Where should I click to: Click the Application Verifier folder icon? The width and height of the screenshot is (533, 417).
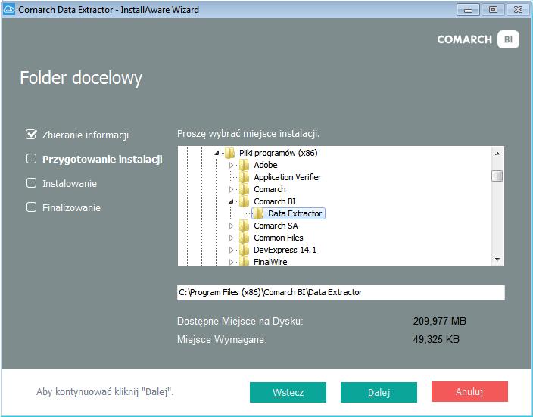[244, 177]
